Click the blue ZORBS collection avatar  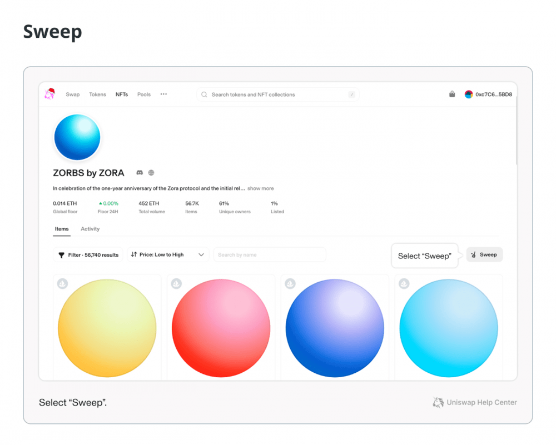tap(77, 137)
